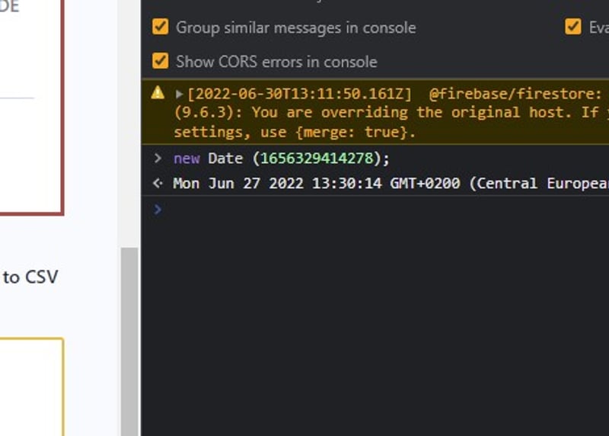This screenshot has height=436, width=609.
Task: Click the @firebase/firestore warning text
Action: [515, 94]
